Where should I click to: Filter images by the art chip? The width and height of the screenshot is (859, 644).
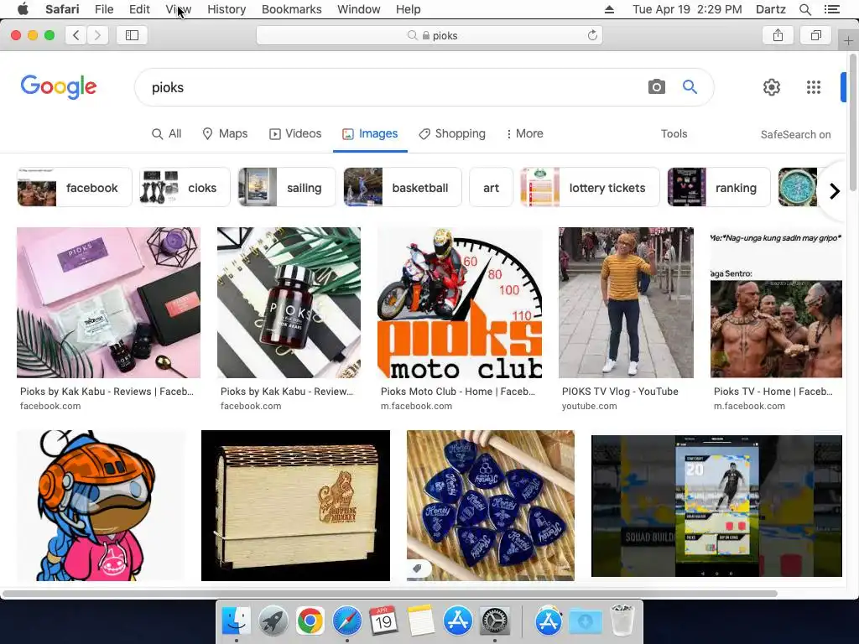[491, 187]
